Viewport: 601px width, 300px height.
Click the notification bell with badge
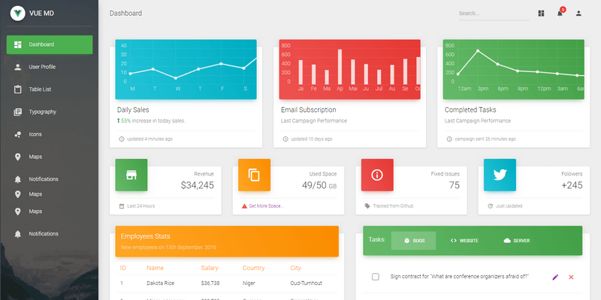tap(560, 13)
